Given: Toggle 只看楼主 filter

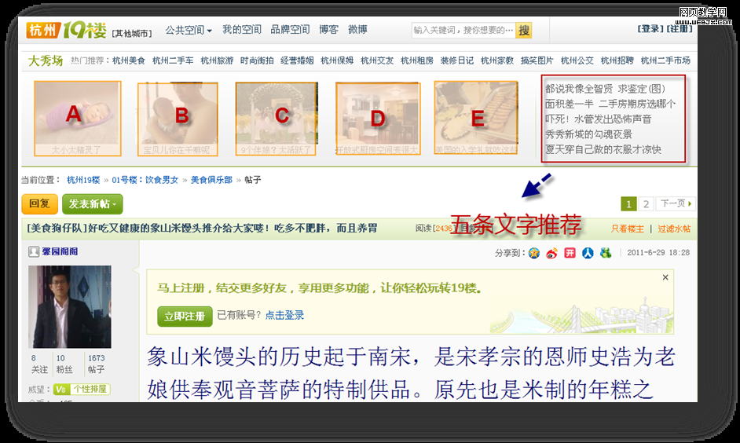Looking at the screenshot, I should (627, 229).
